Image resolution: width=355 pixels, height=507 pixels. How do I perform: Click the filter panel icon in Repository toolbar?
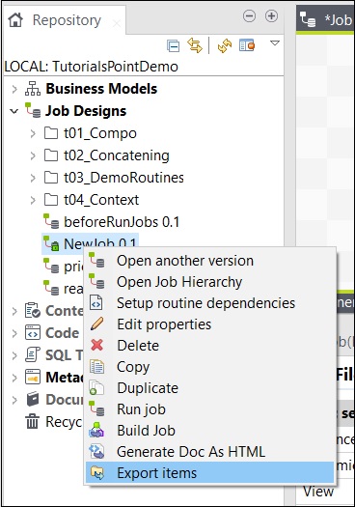(x=247, y=45)
